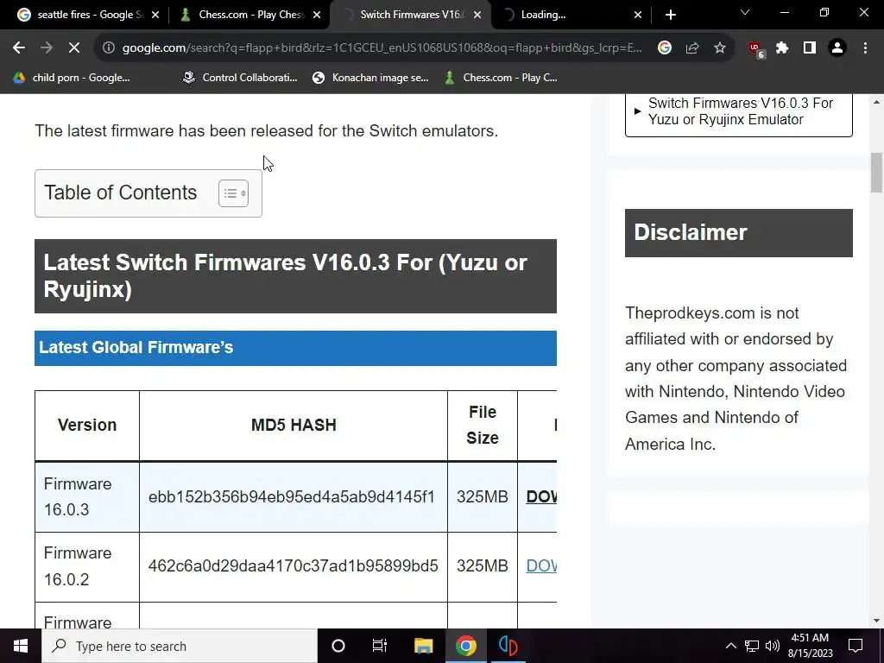Bookmark this page with the star
This screenshot has width=884, height=663.
pos(720,48)
